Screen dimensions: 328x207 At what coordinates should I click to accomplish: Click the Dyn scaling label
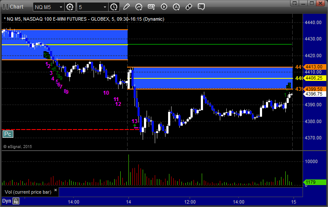6,201
